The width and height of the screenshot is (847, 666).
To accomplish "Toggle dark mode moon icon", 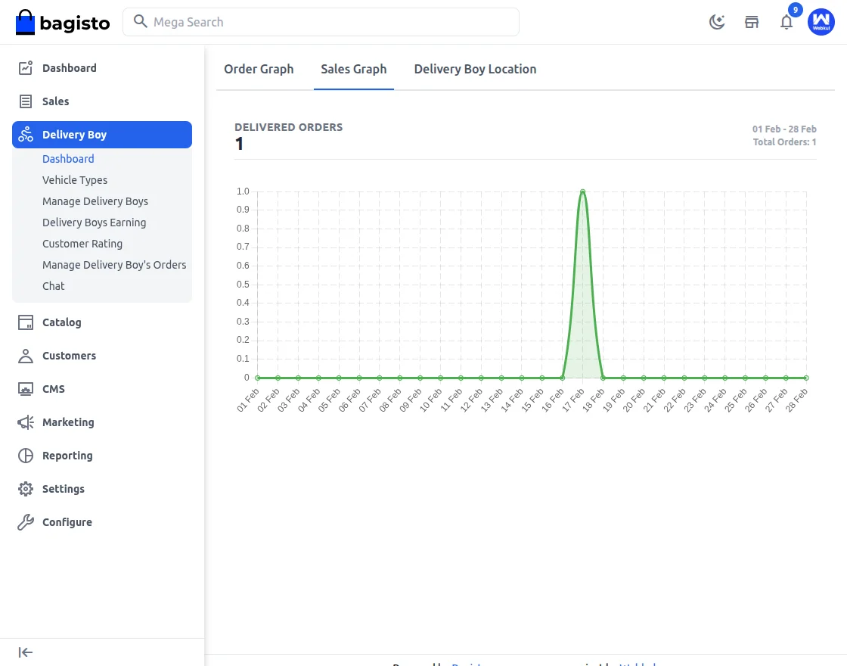I will coord(716,22).
